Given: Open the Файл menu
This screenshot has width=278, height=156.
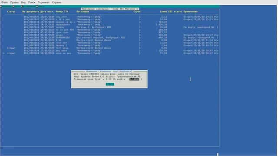Looking at the screenshot, I should 5,3.
